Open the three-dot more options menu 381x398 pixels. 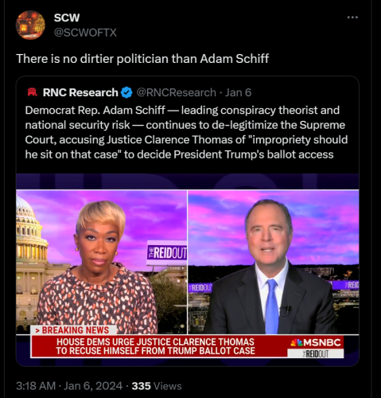352,18
